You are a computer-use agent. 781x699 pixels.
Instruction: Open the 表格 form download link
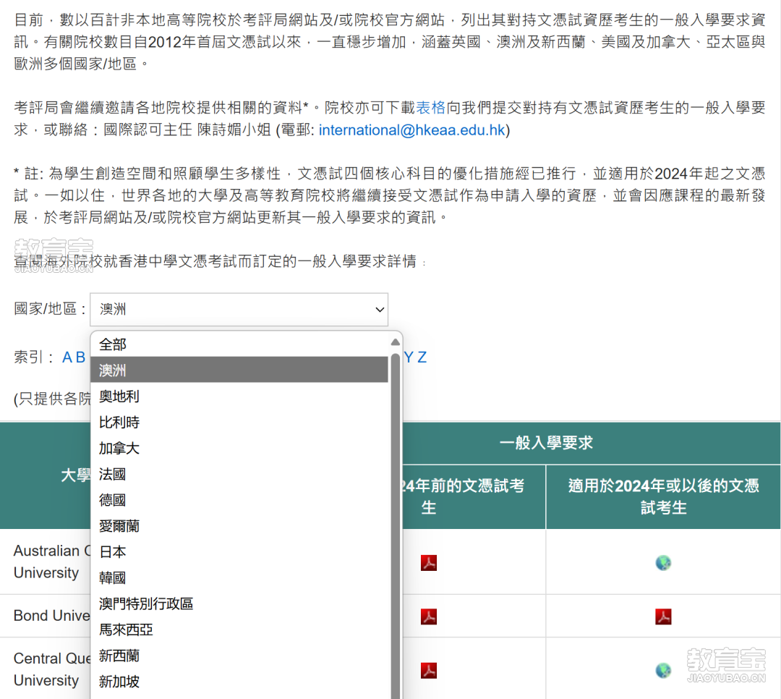(430, 107)
